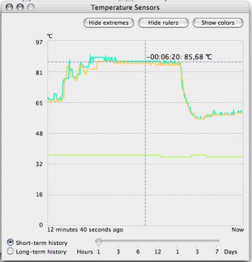Select the Long-term history radio button

point(10,252)
